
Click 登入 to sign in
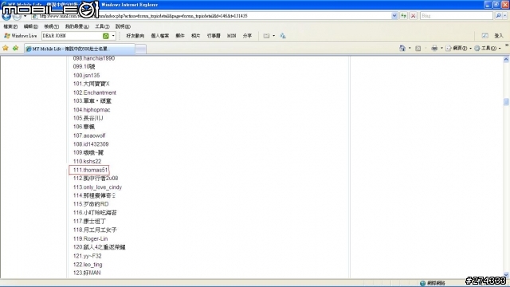tap(499, 36)
